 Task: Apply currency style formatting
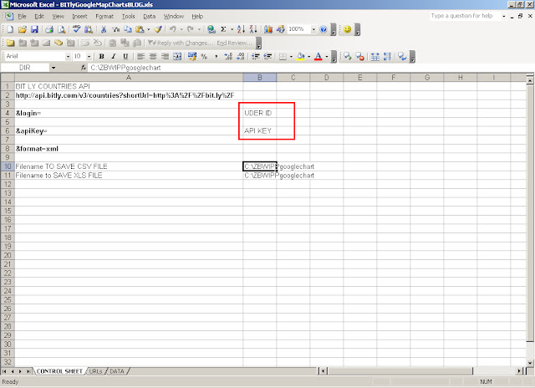point(192,56)
